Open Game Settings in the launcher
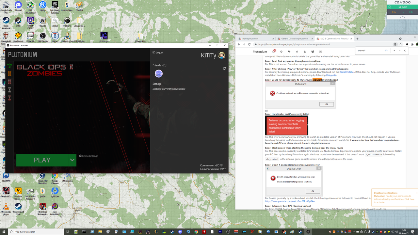The height and width of the screenshot is (235, 418). click(x=88, y=156)
